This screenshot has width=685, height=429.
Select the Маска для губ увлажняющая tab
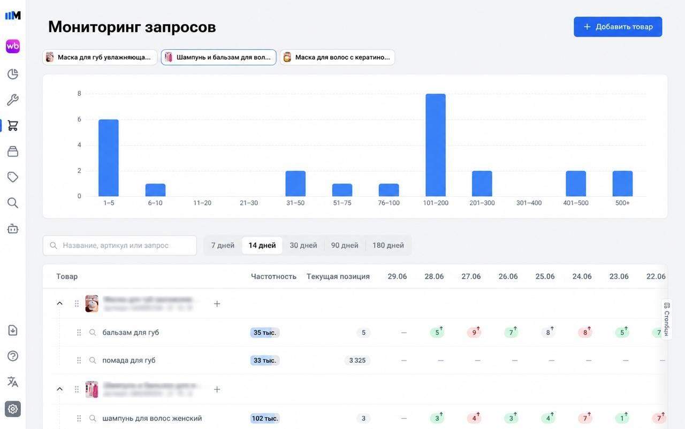point(100,57)
